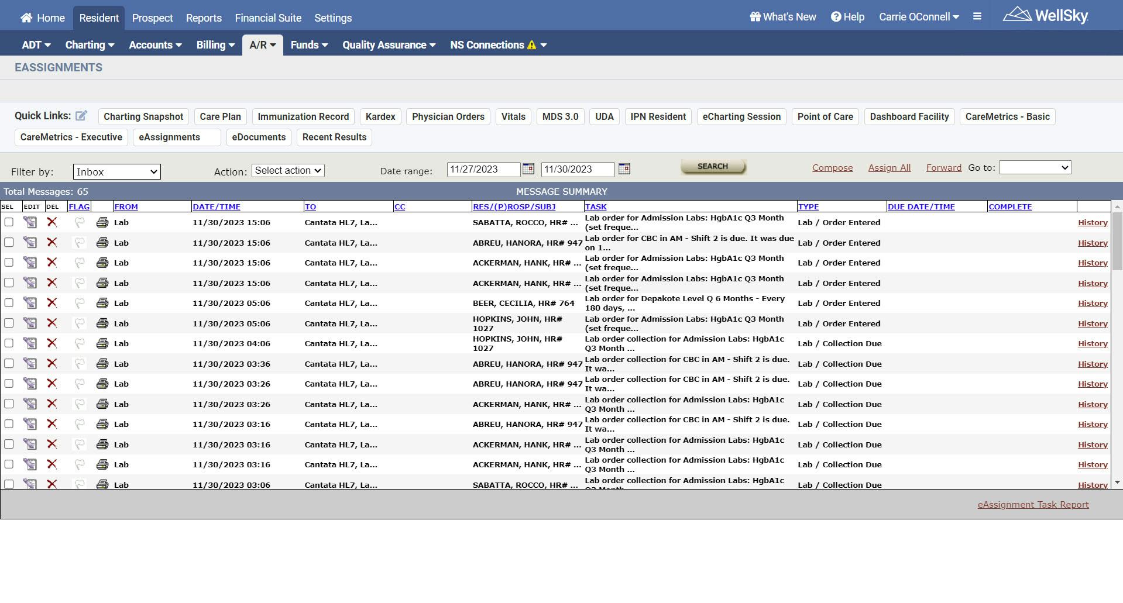The width and height of the screenshot is (1123, 603).
Task: Open the Quick Links pencil editor icon
Action: (x=82, y=115)
